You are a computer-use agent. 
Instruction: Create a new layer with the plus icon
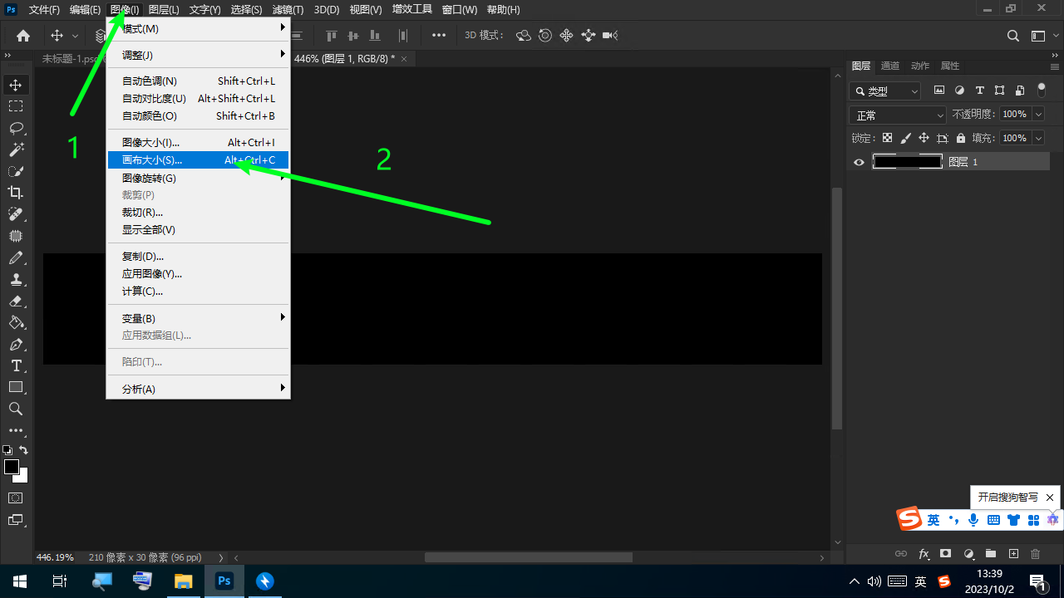(1013, 554)
